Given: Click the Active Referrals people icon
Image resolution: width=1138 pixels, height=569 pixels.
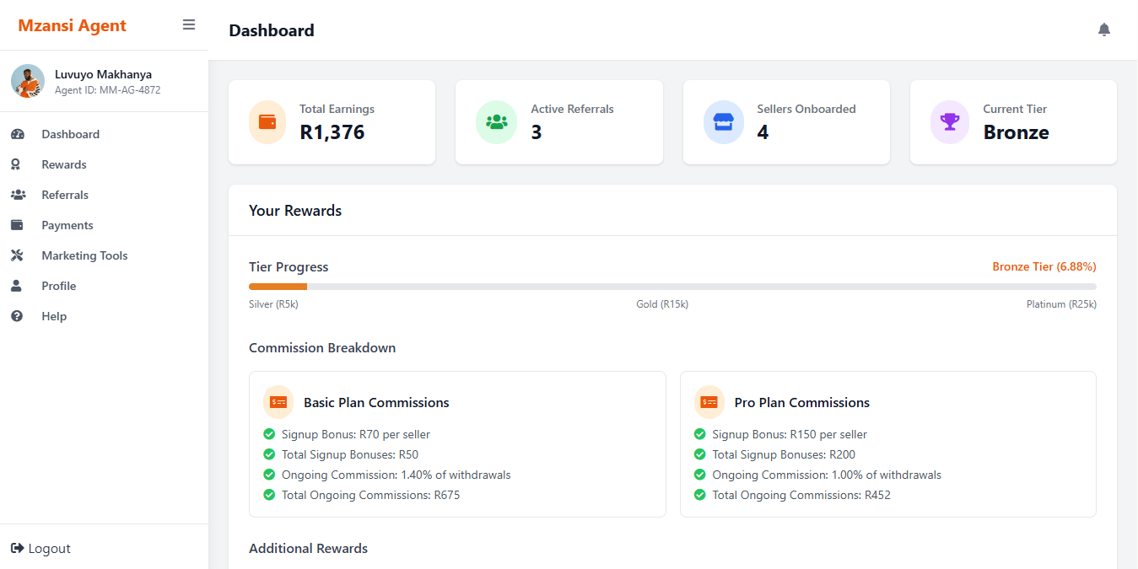Looking at the screenshot, I should [496, 122].
